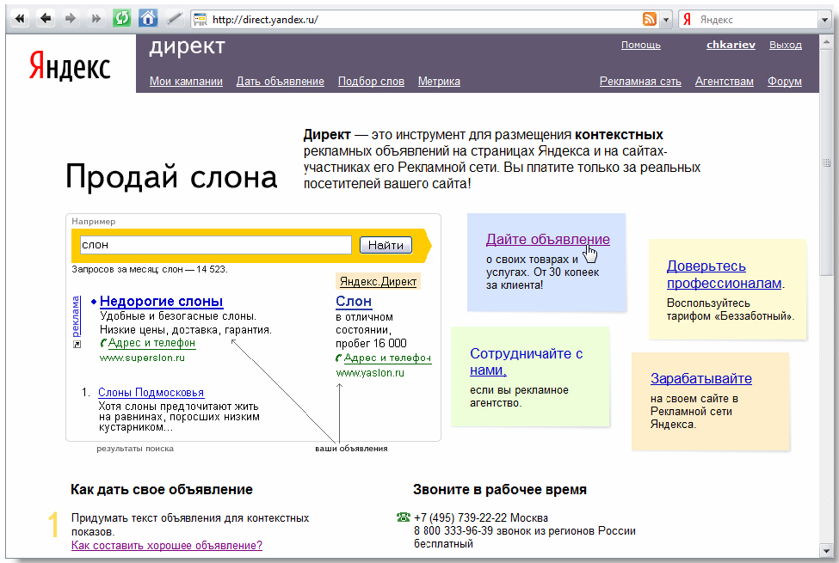Click the Слон ad title link
The width and height of the screenshot is (839, 563).
[x=353, y=302]
